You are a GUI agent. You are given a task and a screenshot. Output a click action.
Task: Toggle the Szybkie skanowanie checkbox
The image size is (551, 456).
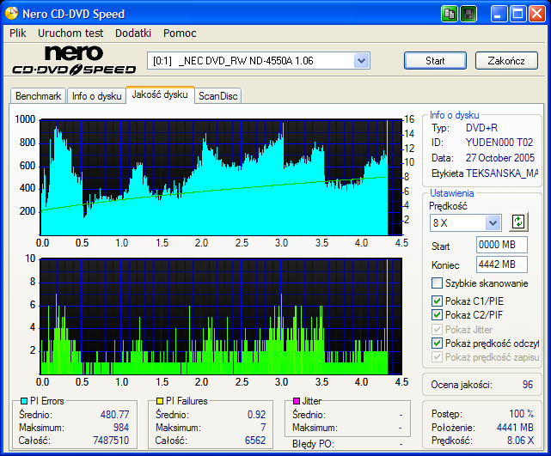point(437,283)
